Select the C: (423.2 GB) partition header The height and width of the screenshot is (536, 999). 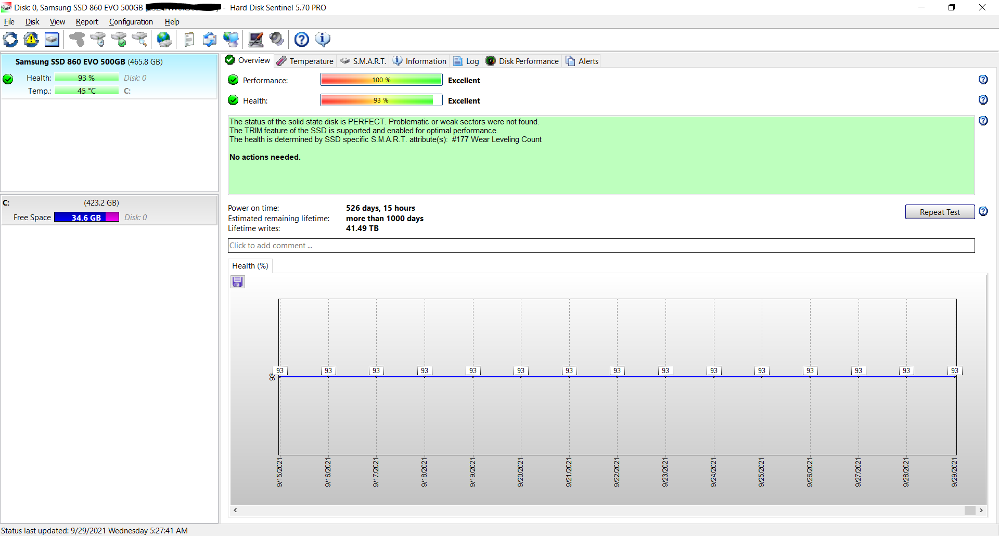point(109,203)
